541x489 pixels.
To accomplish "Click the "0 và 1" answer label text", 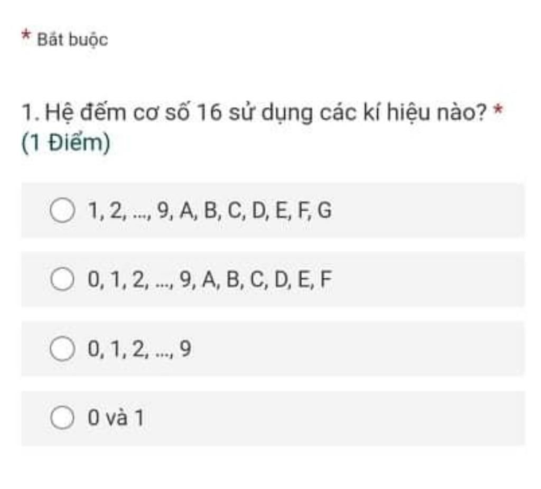I will 116,417.
